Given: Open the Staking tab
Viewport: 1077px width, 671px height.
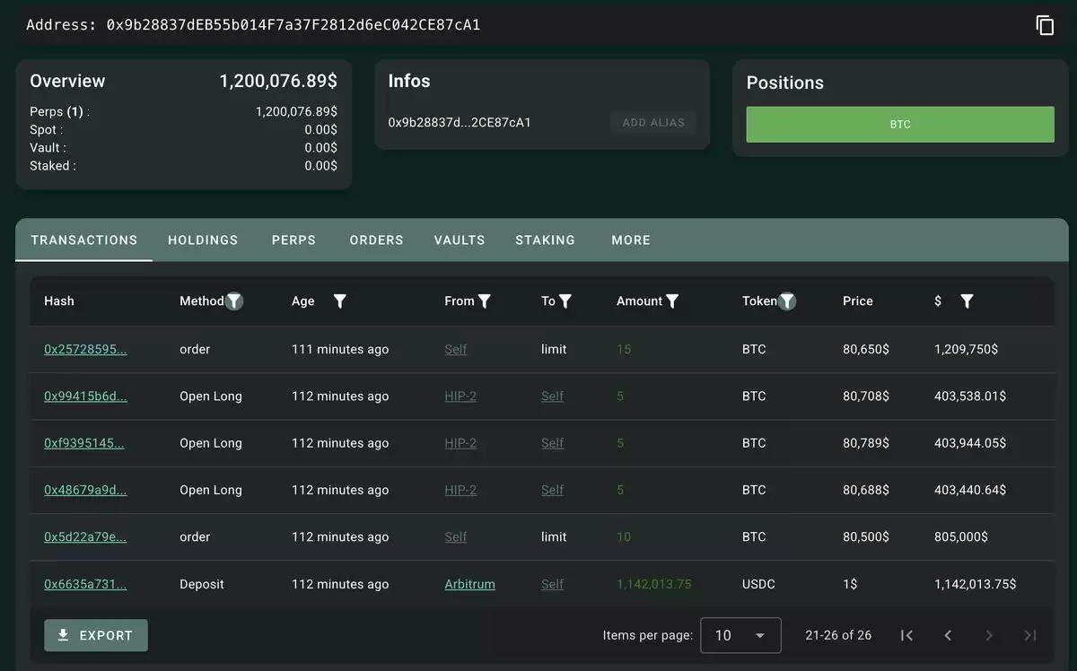Looking at the screenshot, I should coord(545,240).
